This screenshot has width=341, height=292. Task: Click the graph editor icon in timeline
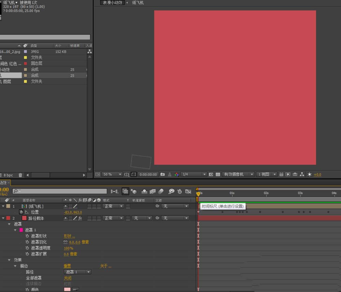[188, 191]
